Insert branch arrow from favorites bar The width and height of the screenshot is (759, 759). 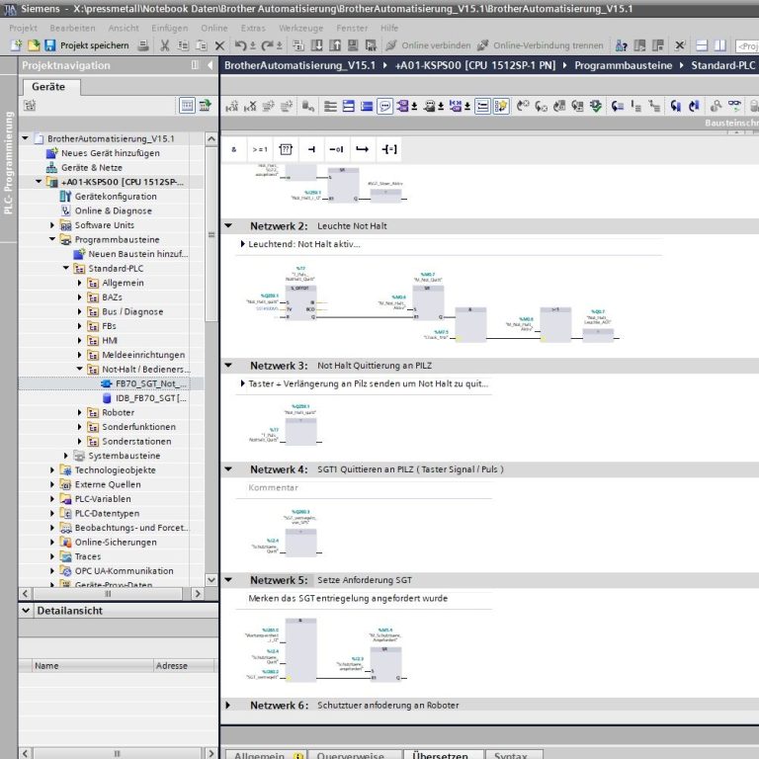[362, 149]
